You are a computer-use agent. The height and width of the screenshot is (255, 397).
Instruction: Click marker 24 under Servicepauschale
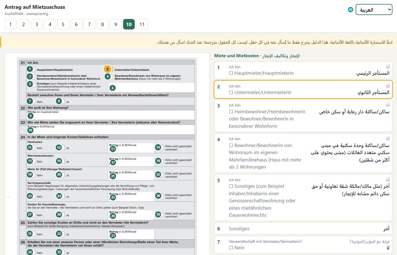click(59, 196)
